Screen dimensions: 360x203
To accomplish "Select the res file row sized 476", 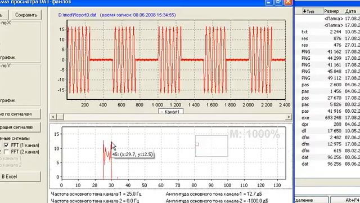I will (x=327, y=45).
